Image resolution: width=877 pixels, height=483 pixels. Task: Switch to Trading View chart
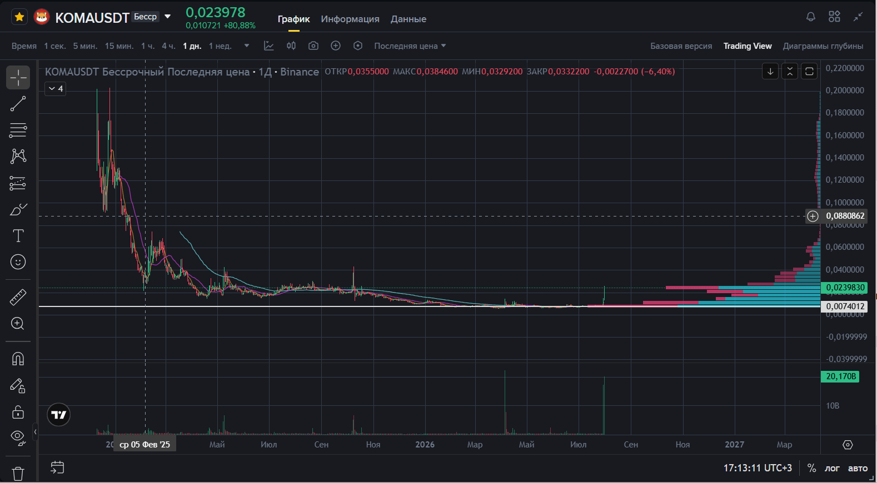point(748,46)
